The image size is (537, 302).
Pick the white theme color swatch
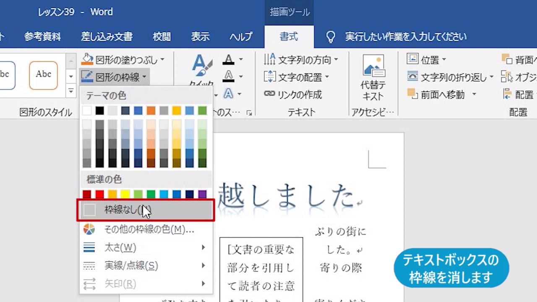(87, 111)
